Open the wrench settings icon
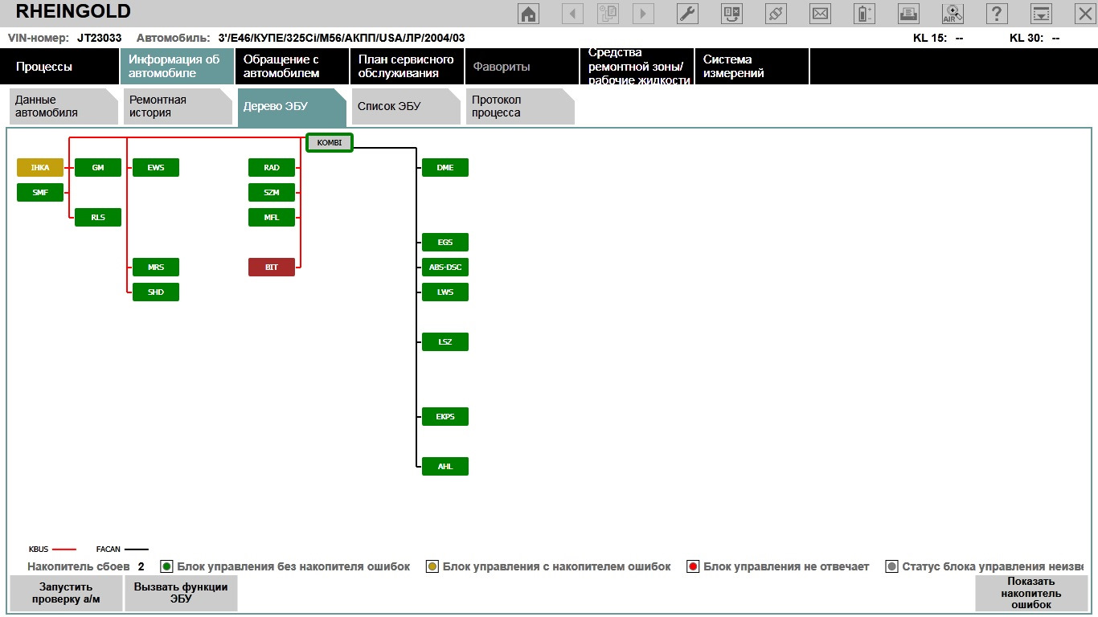Viewport: 1098px width, 617px height. pos(687,14)
